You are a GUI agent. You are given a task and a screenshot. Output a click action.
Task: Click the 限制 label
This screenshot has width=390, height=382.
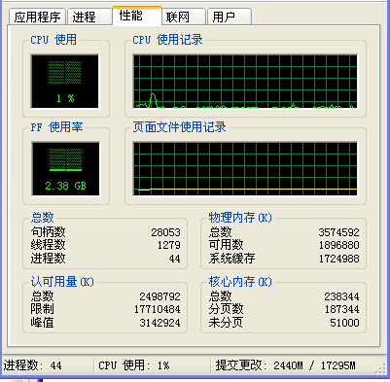tap(42, 309)
